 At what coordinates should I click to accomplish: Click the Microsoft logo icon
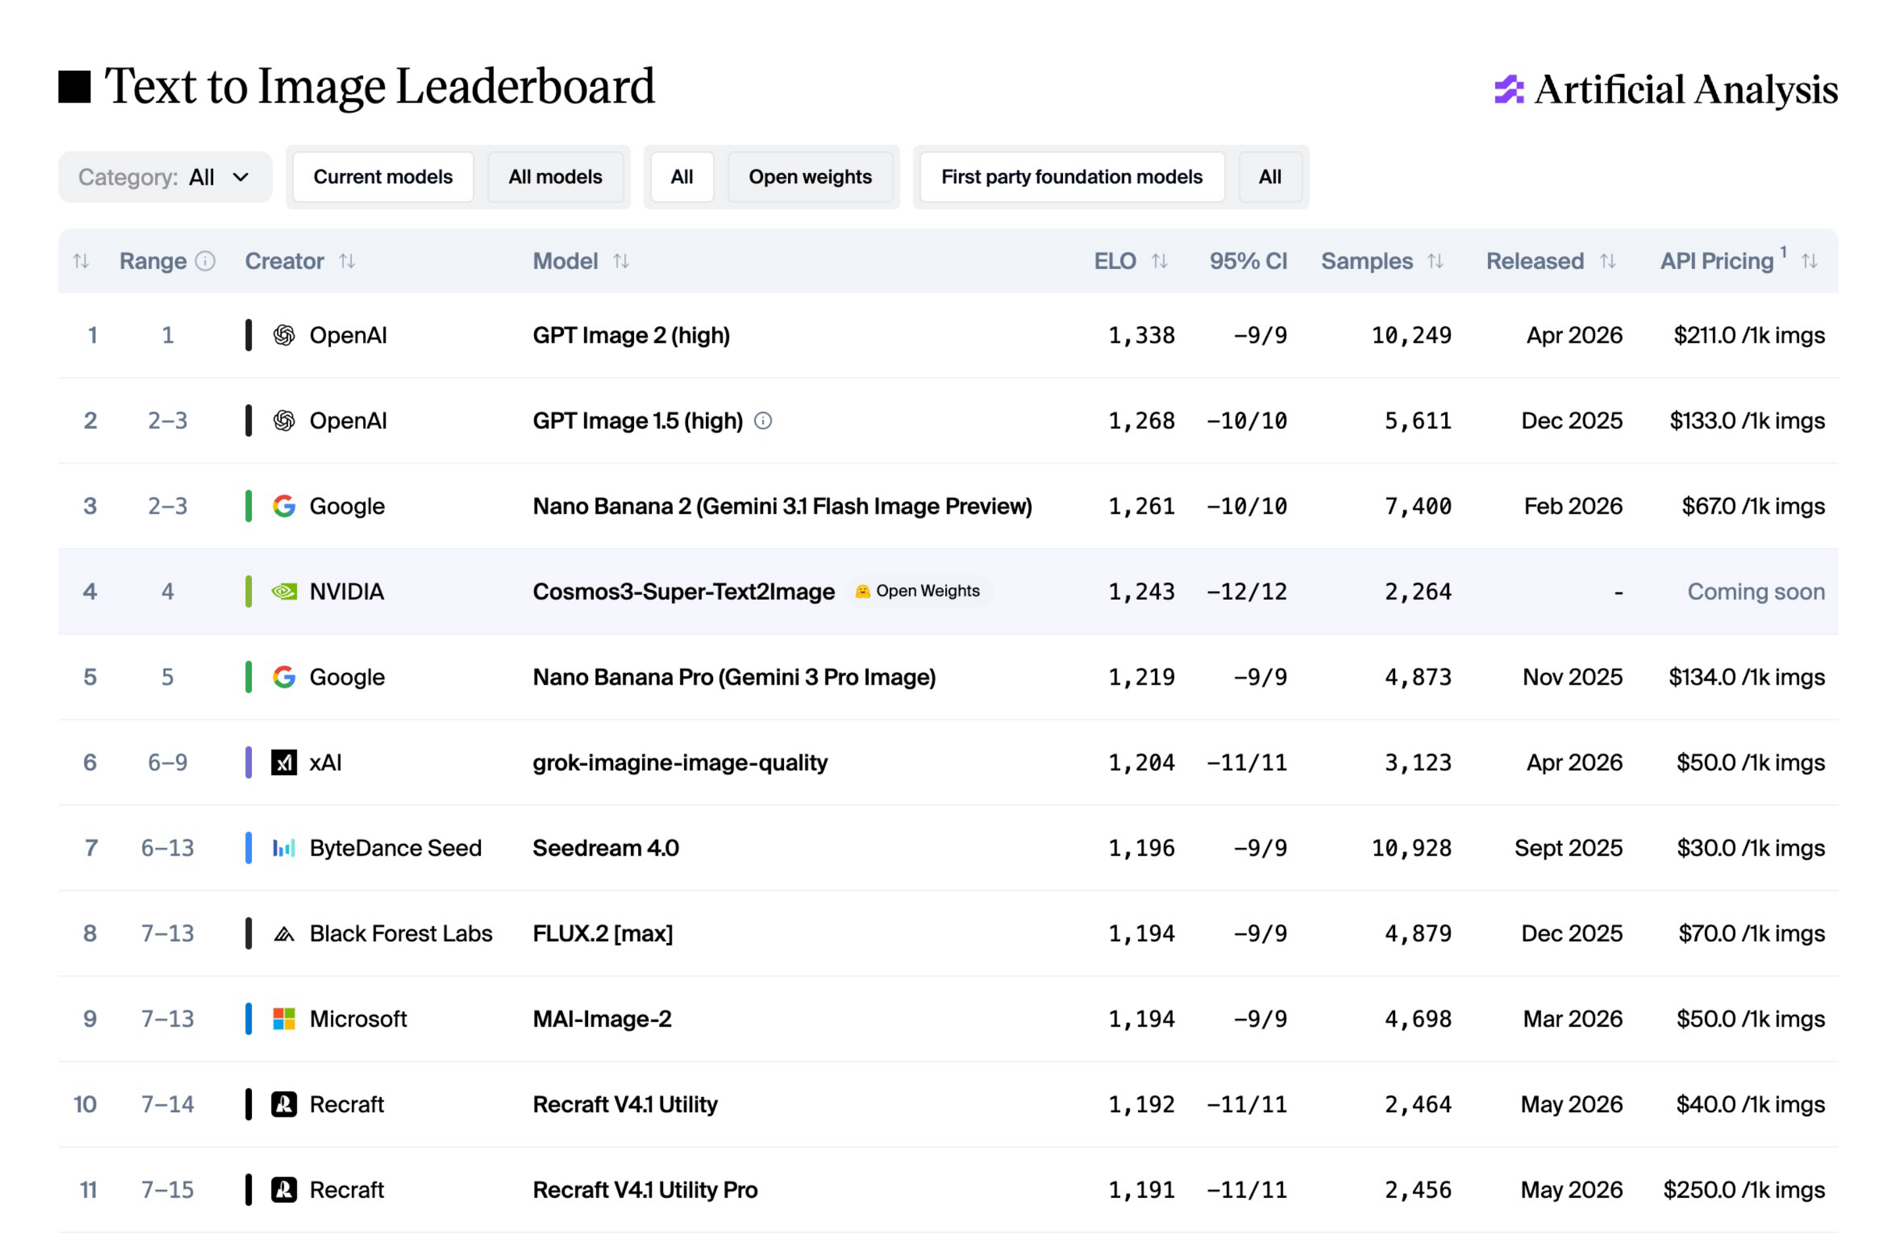(285, 1019)
